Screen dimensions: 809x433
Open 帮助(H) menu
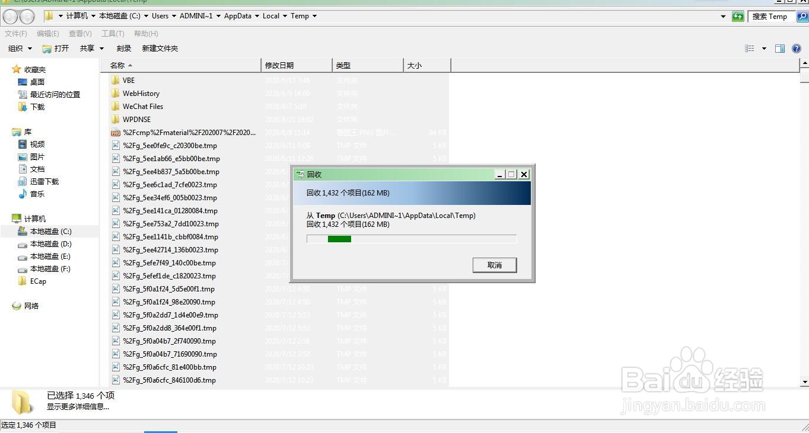click(x=146, y=34)
